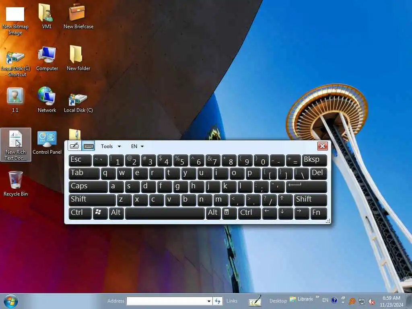
Task: Toggle the right Ctrl key
Action: click(x=249, y=213)
